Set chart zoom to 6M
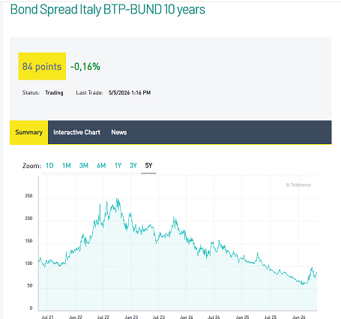This screenshot has width=341, height=319. [101, 166]
